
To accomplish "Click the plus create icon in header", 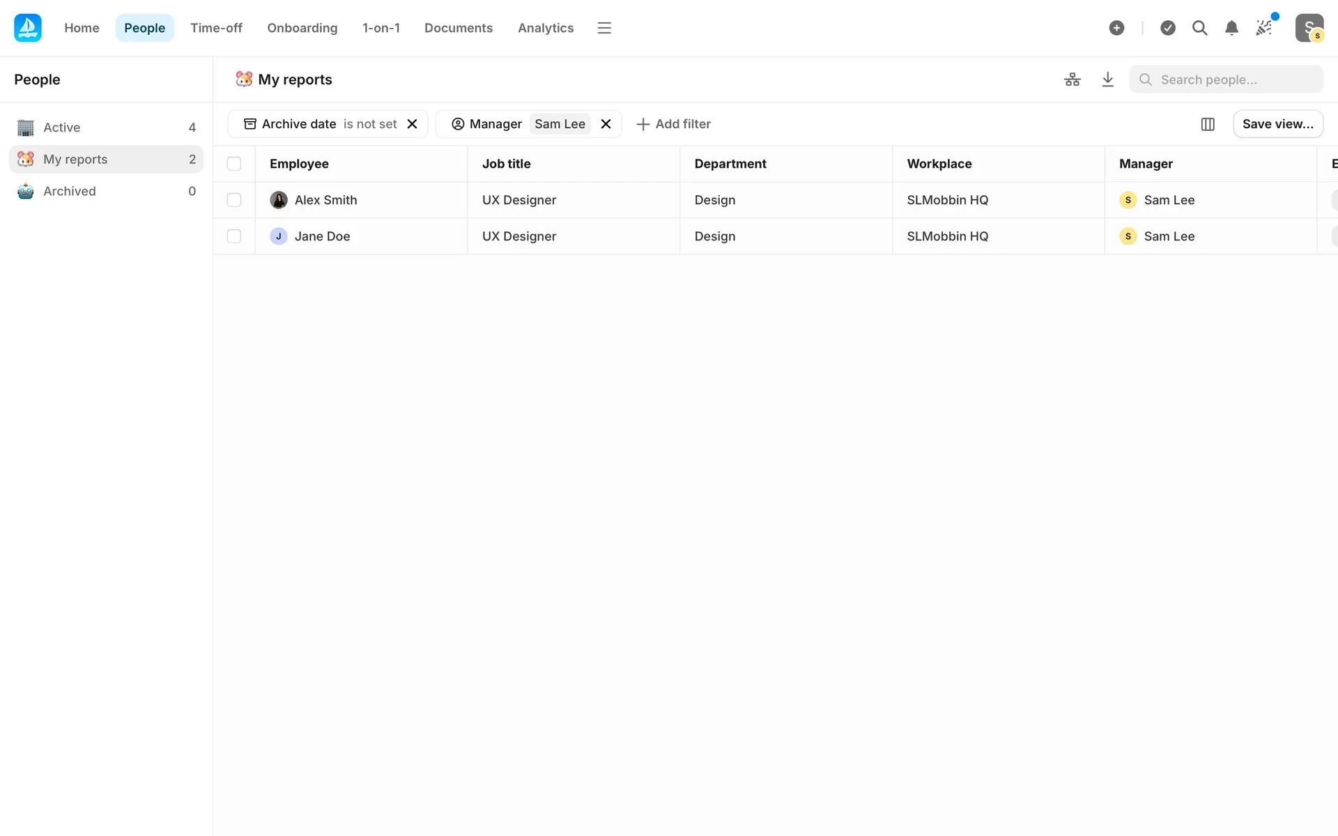I will pos(1116,28).
